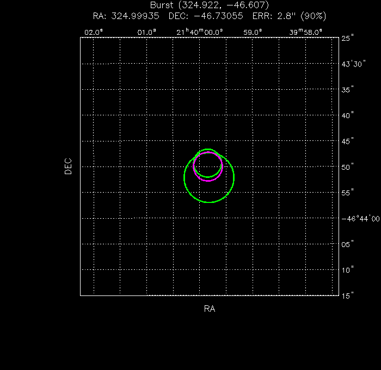Click the 'RA' axis title below plot

[210, 309]
